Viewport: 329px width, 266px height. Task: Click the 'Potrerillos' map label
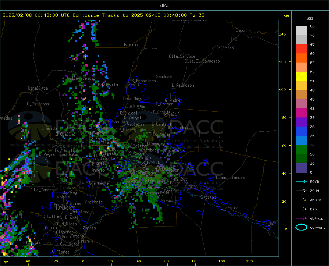click(x=67, y=150)
